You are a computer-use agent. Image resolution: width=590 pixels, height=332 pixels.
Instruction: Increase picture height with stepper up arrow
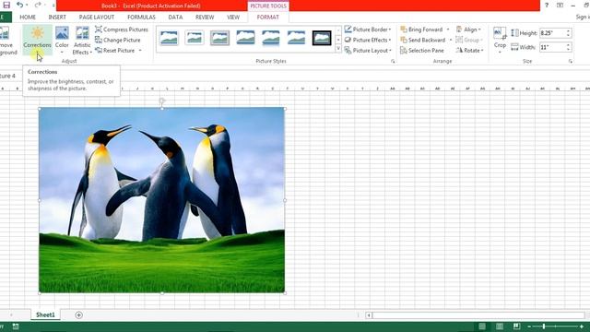click(x=568, y=30)
